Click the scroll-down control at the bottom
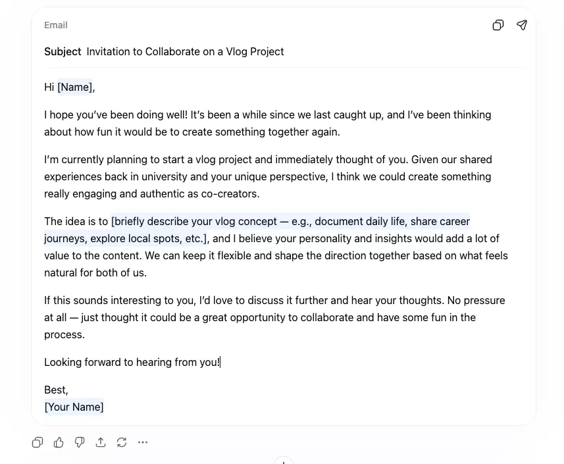564x464 pixels. point(283,460)
